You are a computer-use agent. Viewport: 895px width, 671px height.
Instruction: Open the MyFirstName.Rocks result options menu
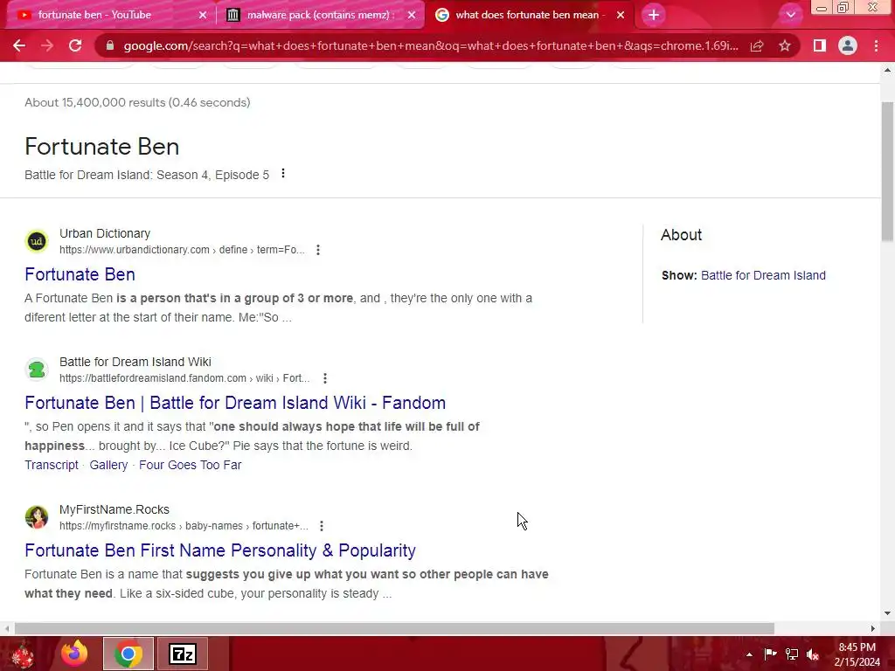[322, 526]
